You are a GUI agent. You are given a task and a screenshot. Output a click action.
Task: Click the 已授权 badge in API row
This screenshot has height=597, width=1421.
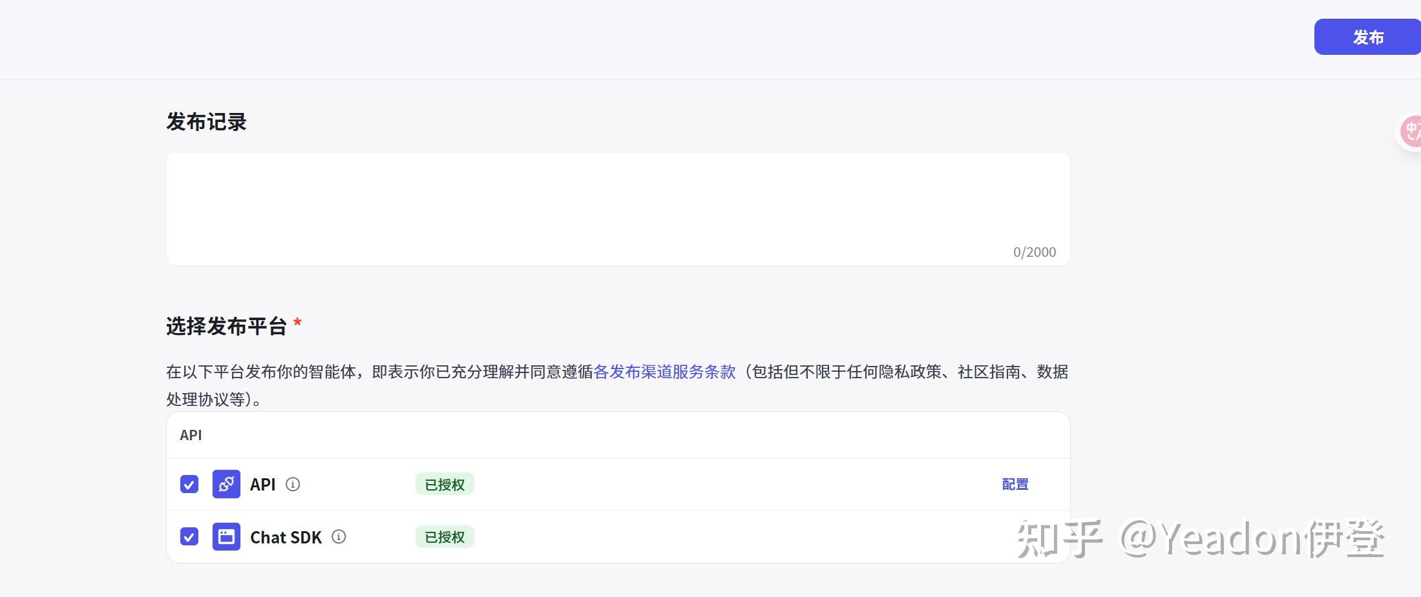coord(445,484)
